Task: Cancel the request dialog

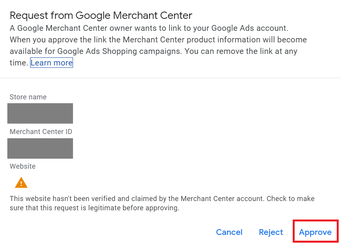Action: (229, 232)
